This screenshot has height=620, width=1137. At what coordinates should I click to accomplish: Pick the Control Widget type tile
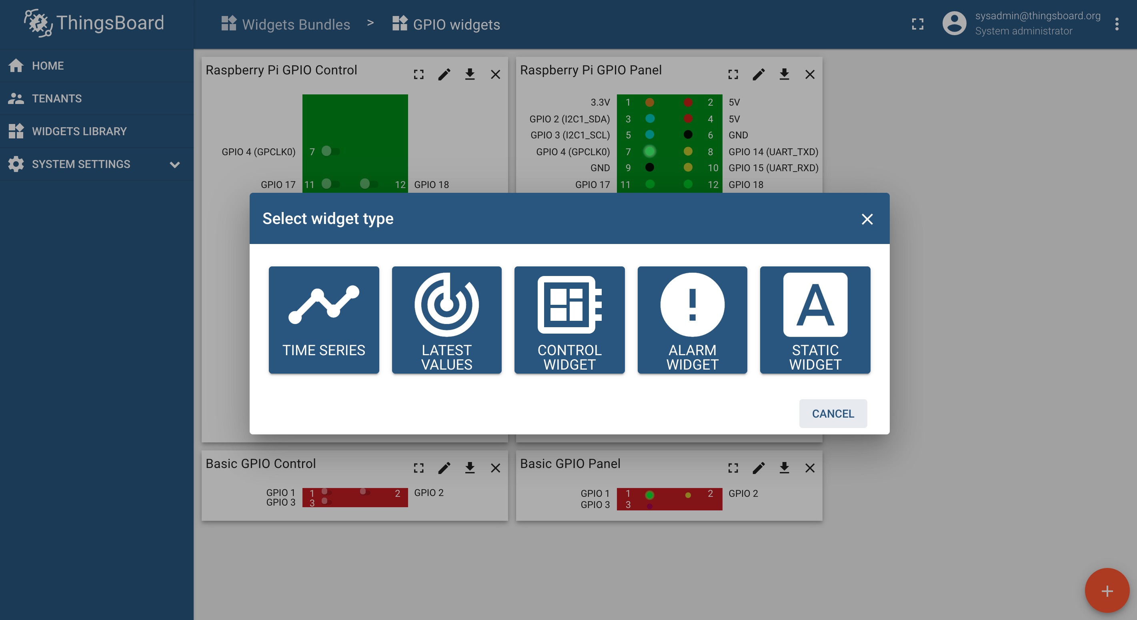pos(569,320)
